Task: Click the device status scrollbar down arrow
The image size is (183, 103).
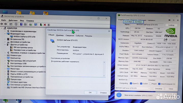Action: tap(104, 76)
